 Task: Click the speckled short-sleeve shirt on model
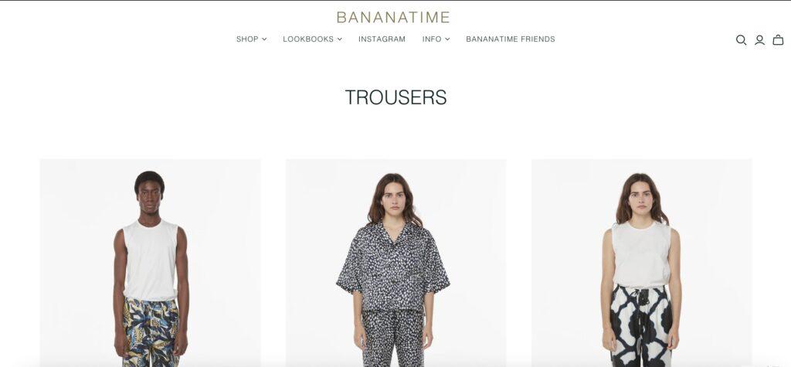[x=393, y=267]
